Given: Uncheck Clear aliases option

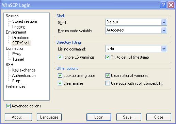Looking at the screenshot, I should click(x=60, y=83).
